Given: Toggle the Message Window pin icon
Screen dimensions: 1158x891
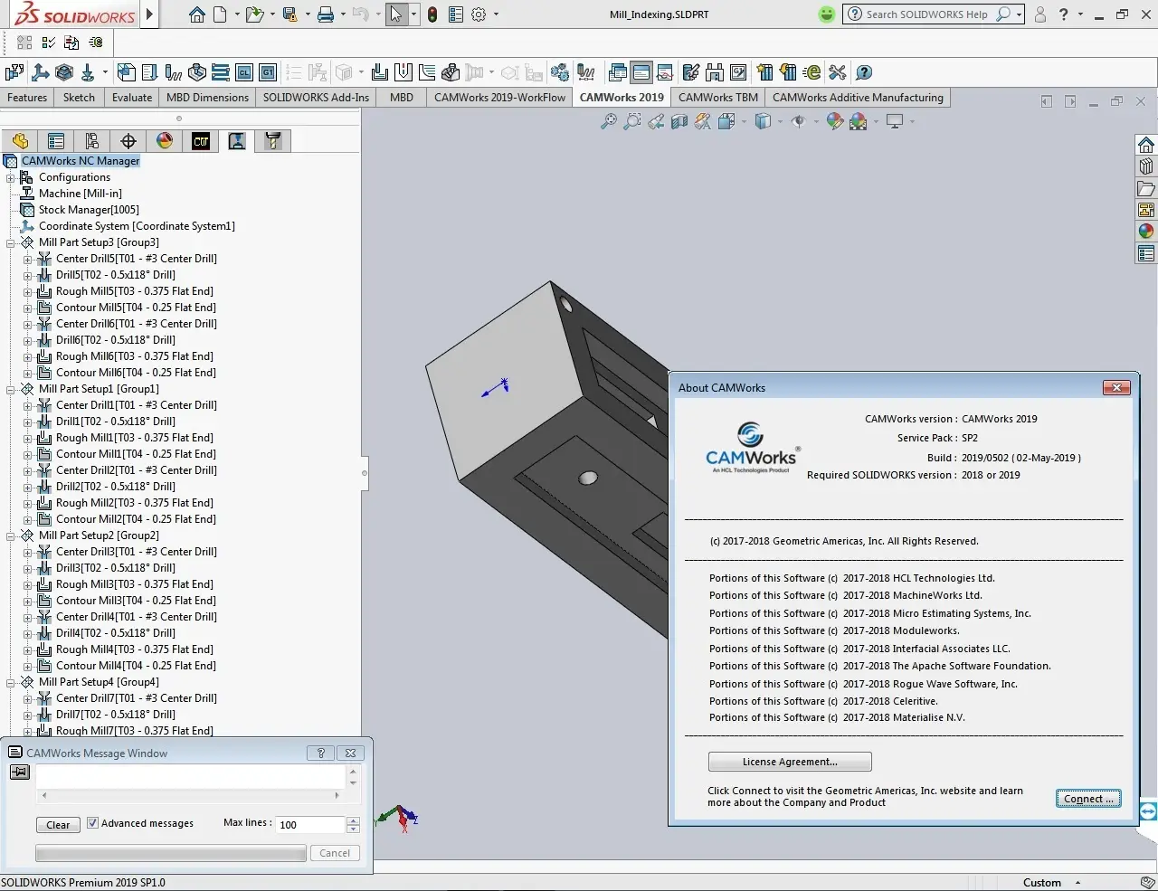Looking at the screenshot, I should (20, 772).
